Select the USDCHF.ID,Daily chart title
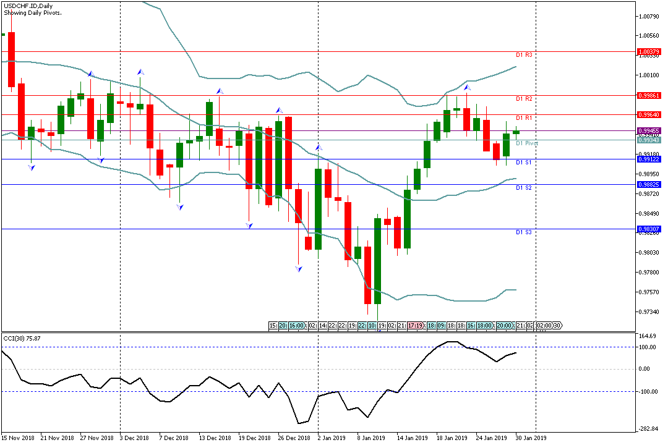This screenshot has width=668, height=445. (x=28, y=6)
